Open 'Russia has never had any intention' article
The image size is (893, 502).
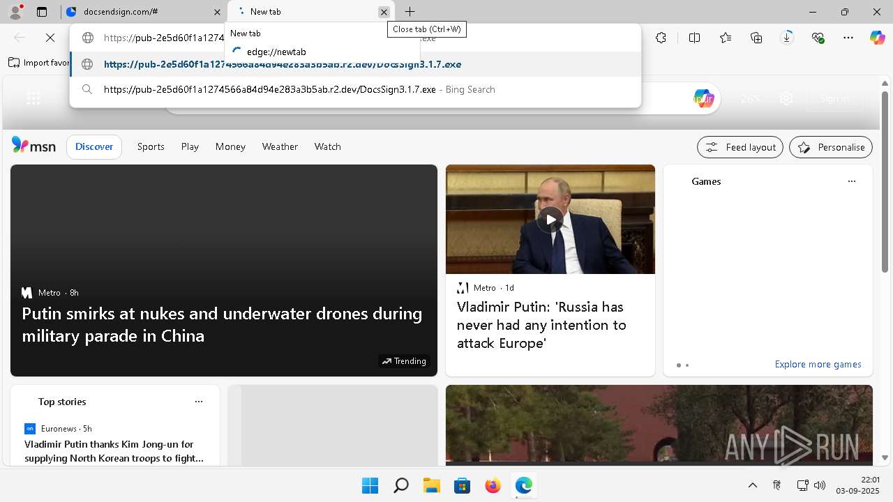click(x=541, y=325)
